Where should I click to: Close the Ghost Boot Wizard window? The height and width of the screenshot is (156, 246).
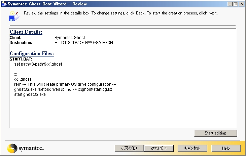(x=242, y=4)
